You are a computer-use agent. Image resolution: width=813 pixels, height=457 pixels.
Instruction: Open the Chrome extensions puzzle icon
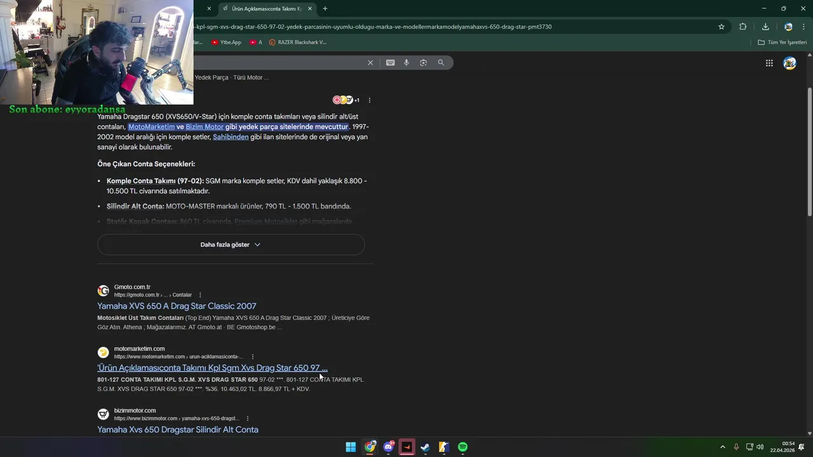click(742, 27)
